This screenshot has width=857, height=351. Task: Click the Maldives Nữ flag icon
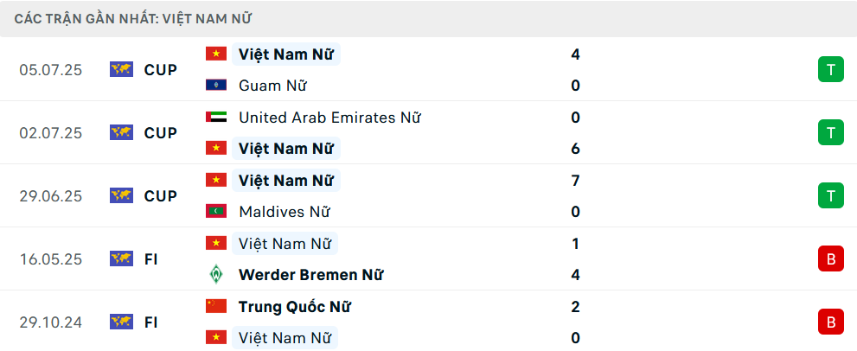pos(216,212)
